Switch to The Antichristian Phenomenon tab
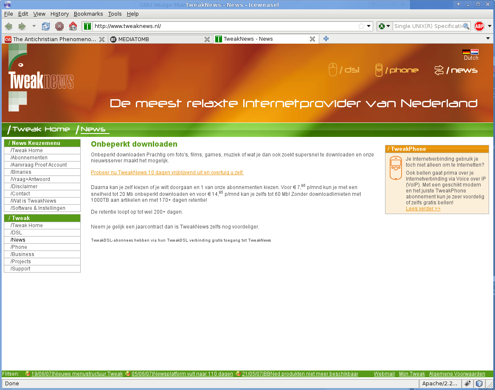Image resolution: width=495 pixels, height=390 pixels. pos(55,39)
